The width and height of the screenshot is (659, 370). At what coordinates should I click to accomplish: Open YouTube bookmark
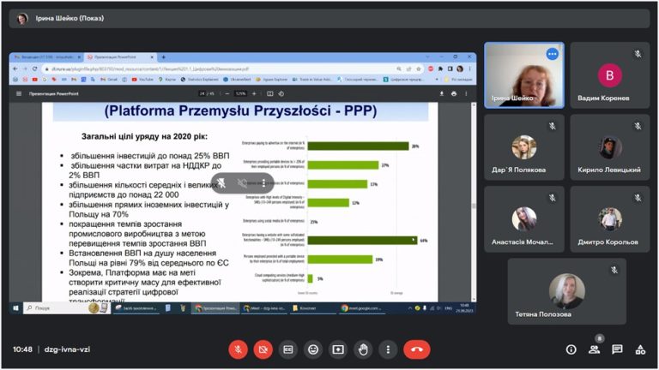click(142, 80)
